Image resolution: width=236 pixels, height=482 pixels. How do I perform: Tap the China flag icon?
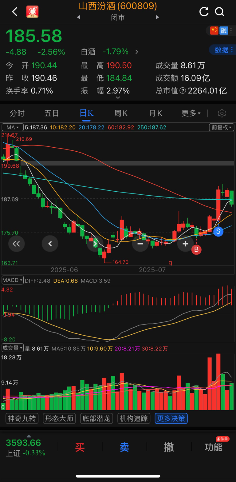pyautogui.click(x=214, y=30)
